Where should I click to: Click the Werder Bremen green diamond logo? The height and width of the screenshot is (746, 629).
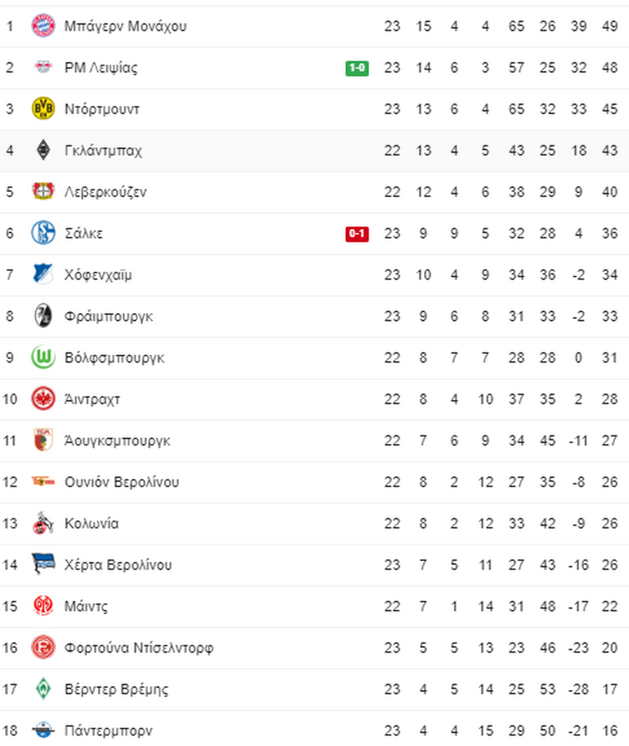pyautogui.click(x=43, y=689)
